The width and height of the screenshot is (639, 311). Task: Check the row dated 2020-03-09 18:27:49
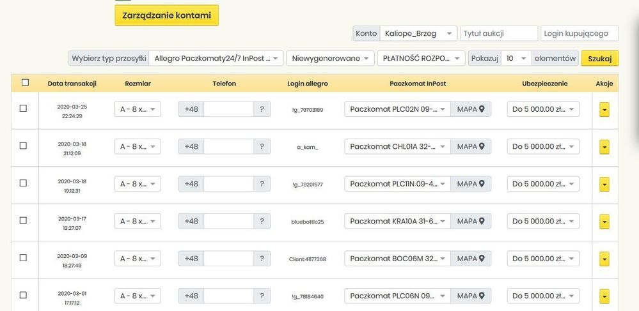(x=23, y=257)
